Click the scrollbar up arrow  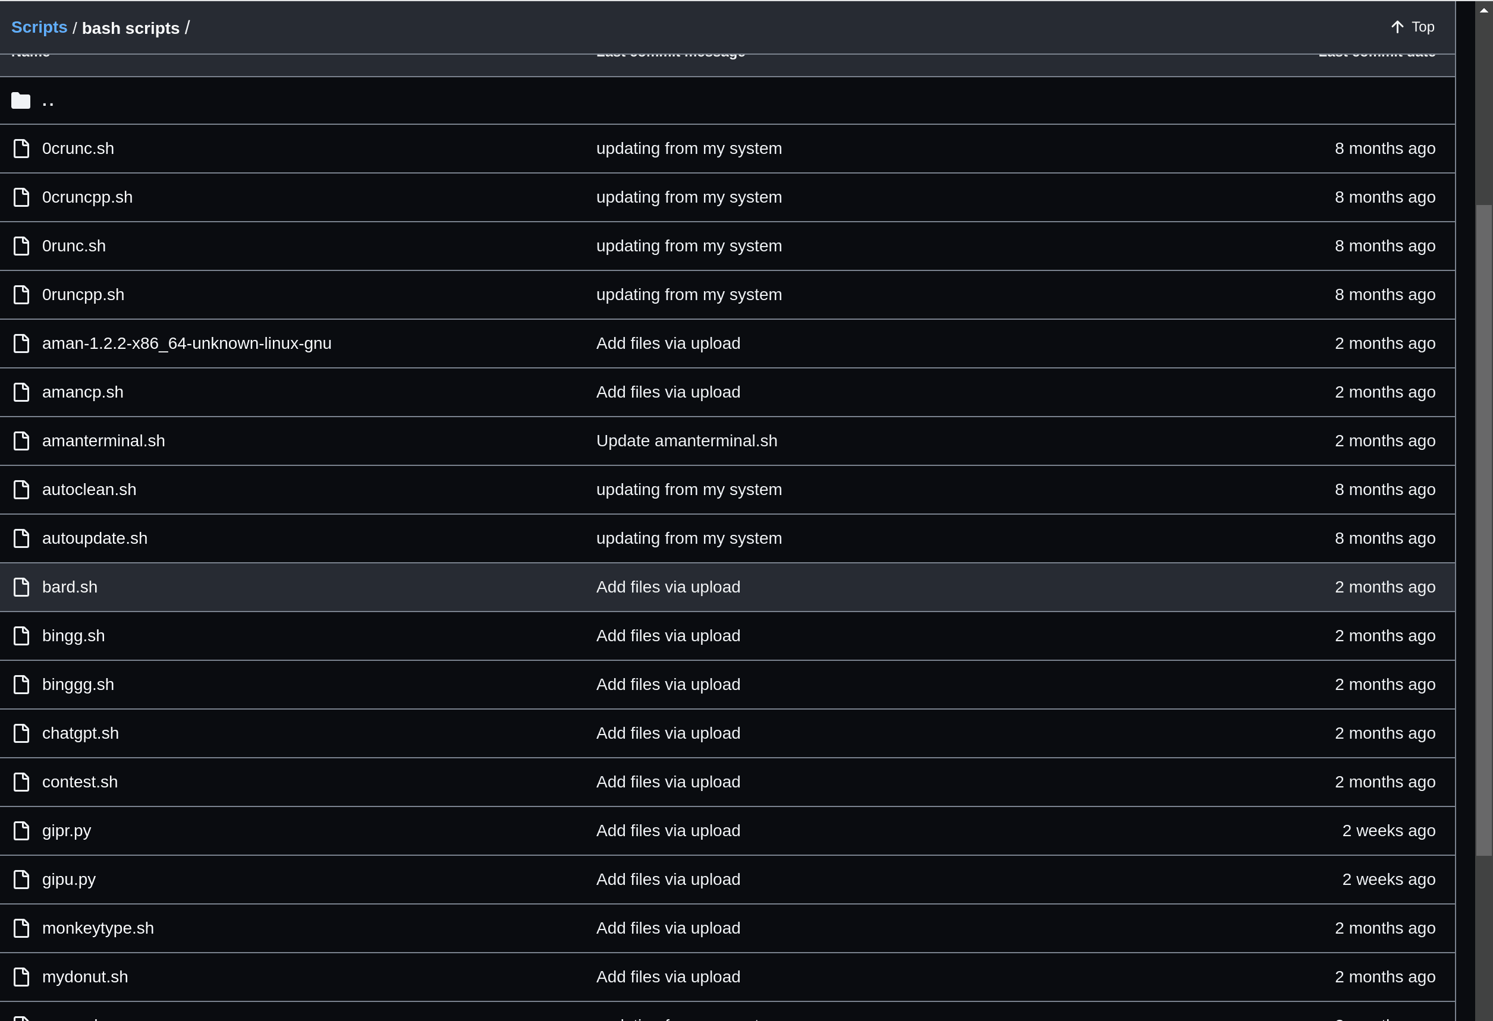(x=1483, y=10)
